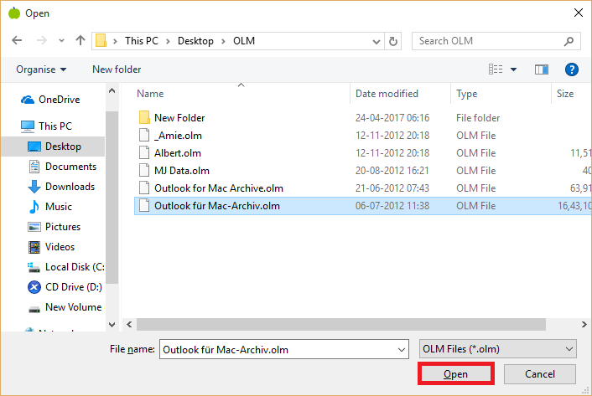Image resolution: width=592 pixels, height=396 pixels.
Task: Open the Videos folder
Action: click(x=51, y=247)
